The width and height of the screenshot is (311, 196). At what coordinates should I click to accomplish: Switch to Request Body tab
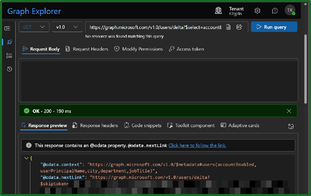(41, 49)
